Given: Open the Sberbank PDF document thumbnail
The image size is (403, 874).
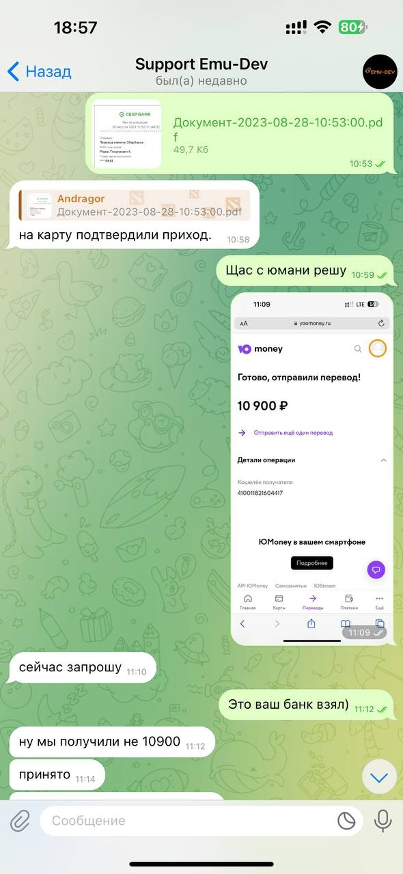Looking at the screenshot, I should pyautogui.click(x=127, y=134).
